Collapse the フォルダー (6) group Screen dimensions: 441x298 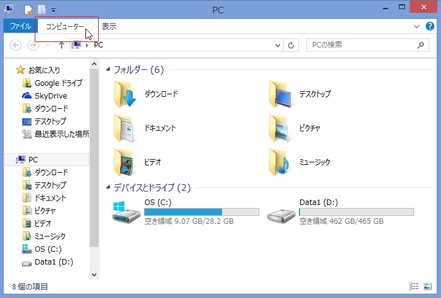(x=108, y=69)
